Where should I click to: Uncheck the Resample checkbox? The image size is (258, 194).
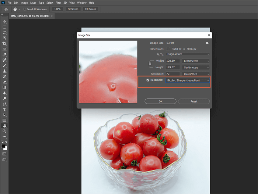(x=148, y=80)
